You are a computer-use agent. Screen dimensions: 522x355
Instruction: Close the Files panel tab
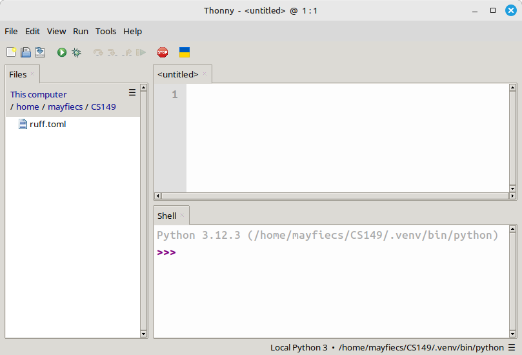coord(32,74)
